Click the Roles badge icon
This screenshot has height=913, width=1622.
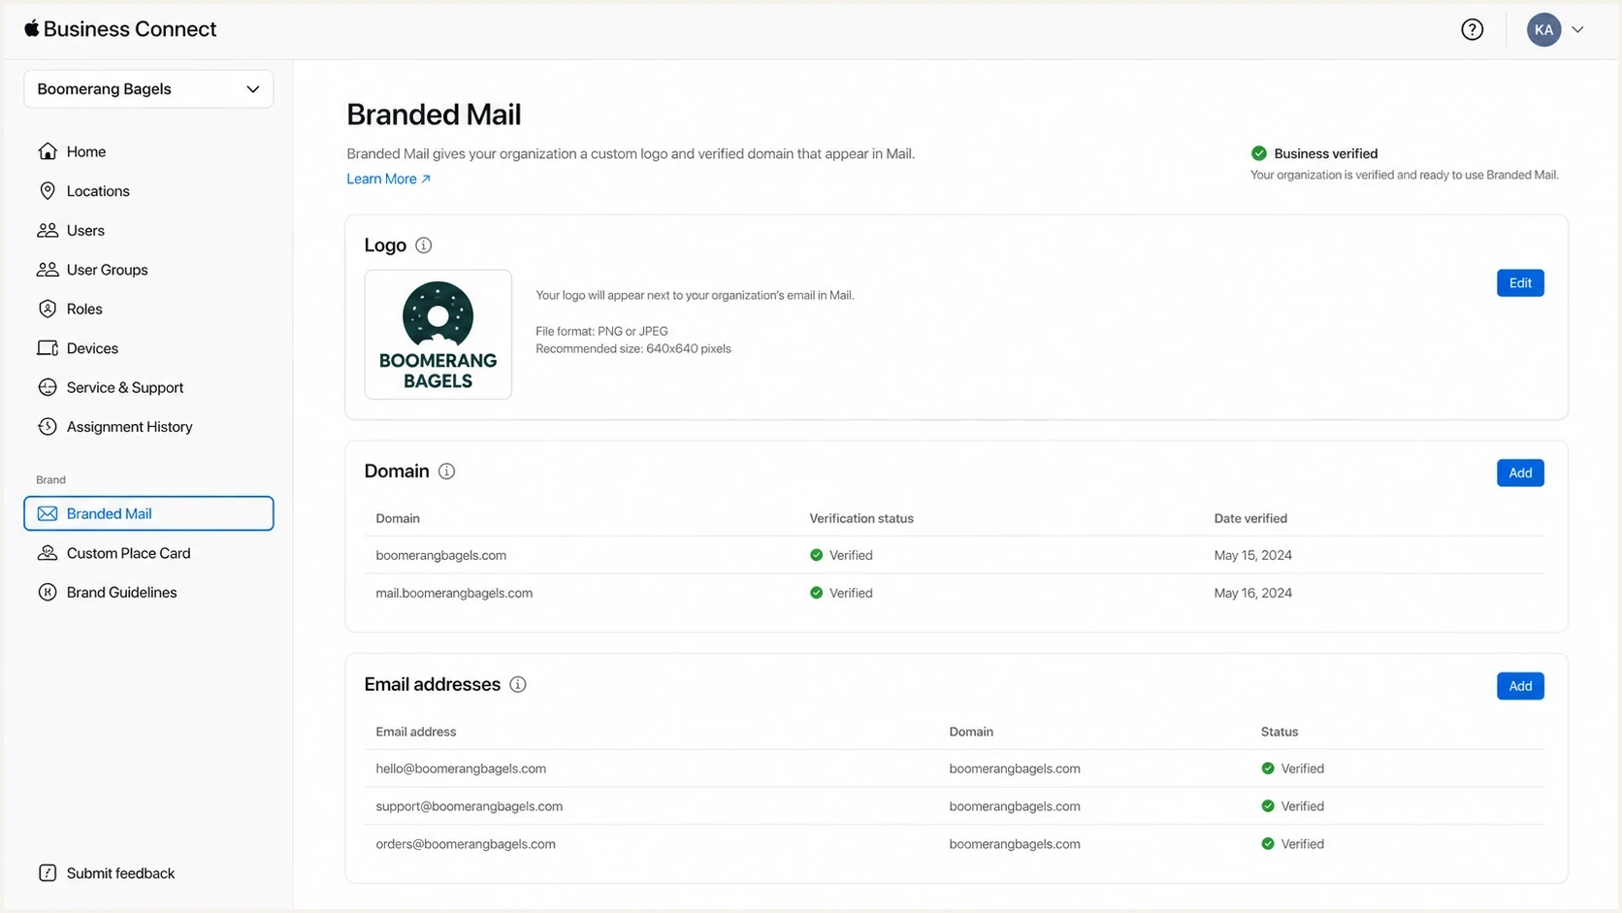coord(48,309)
